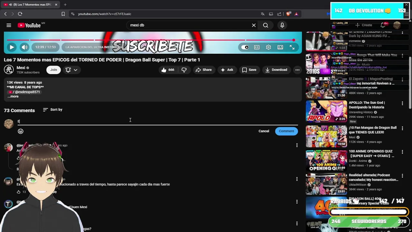Save video to a playlist
The image size is (412, 232).
[x=249, y=70]
